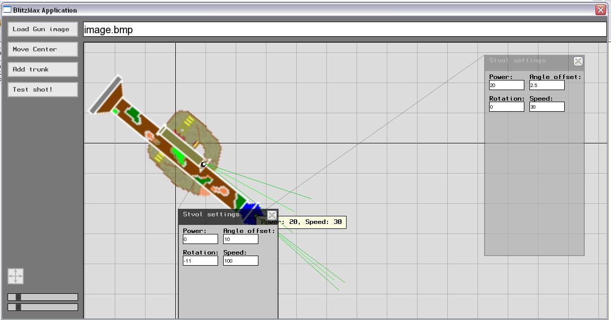Activate the Move Center button

43,49
